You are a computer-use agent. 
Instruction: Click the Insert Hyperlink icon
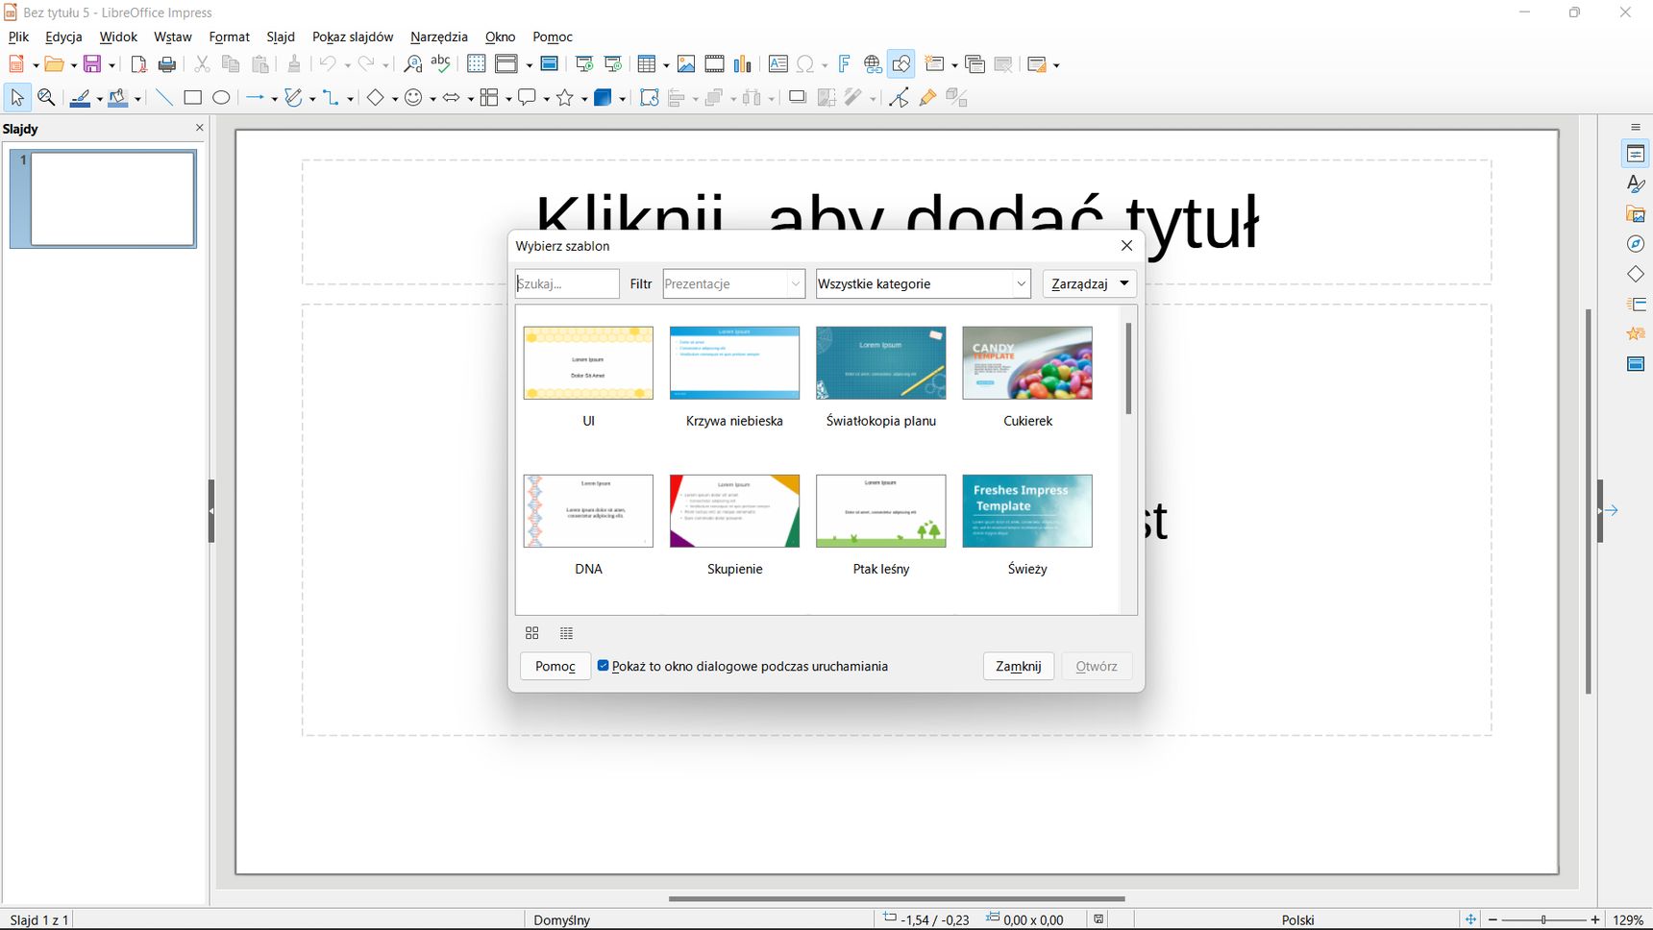tap(873, 64)
